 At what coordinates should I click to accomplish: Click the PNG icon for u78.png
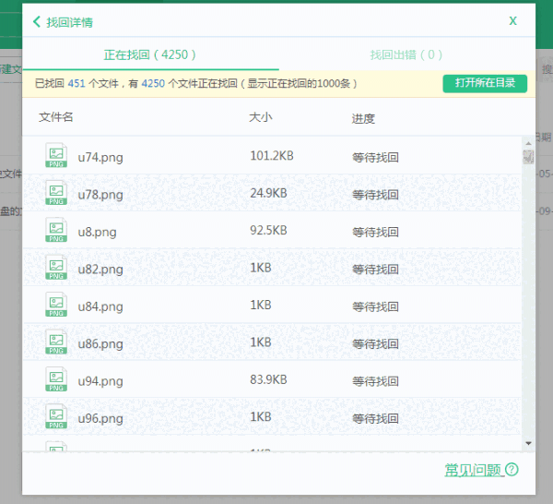pos(57,194)
